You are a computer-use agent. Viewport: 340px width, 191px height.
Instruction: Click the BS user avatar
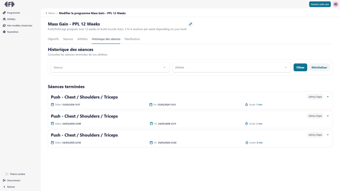tap(336, 4)
